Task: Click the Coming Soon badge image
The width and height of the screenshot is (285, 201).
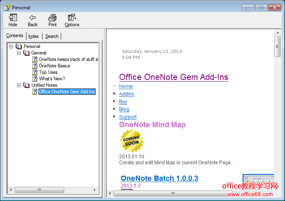Action: [x=132, y=141]
